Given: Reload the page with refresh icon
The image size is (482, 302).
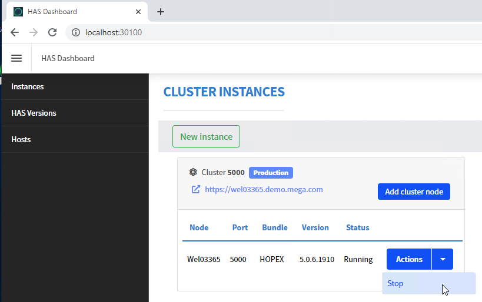Looking at the screenshot, I should tap(52, 32).
